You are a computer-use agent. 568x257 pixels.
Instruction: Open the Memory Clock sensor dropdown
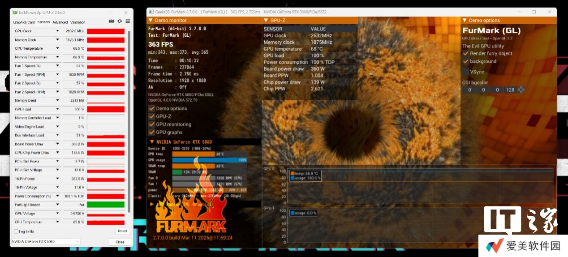click(x=57, y=40)
